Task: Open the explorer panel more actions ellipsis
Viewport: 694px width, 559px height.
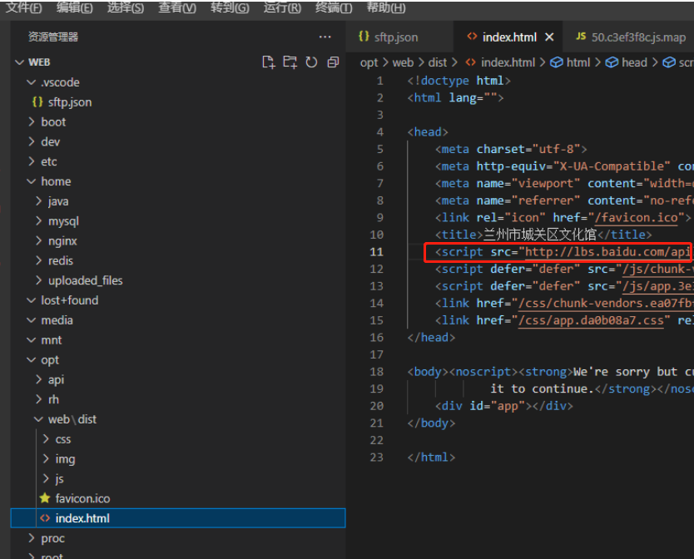Action: click(325, 37)
